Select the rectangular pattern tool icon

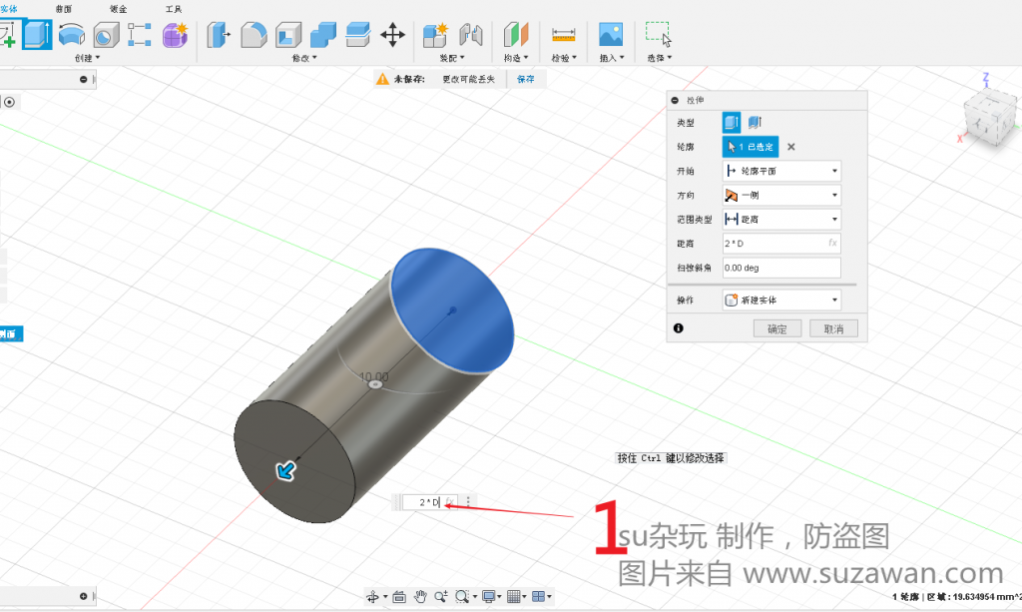click(x=139, y=35)
